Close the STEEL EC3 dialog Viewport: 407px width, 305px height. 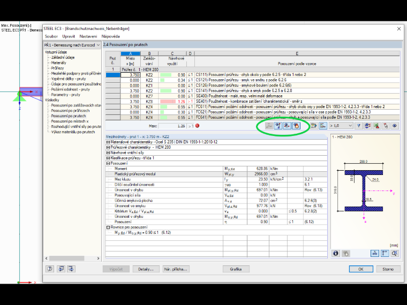[x=399, y=29]
